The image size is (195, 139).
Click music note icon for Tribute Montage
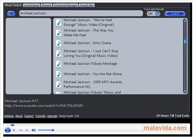59,64
